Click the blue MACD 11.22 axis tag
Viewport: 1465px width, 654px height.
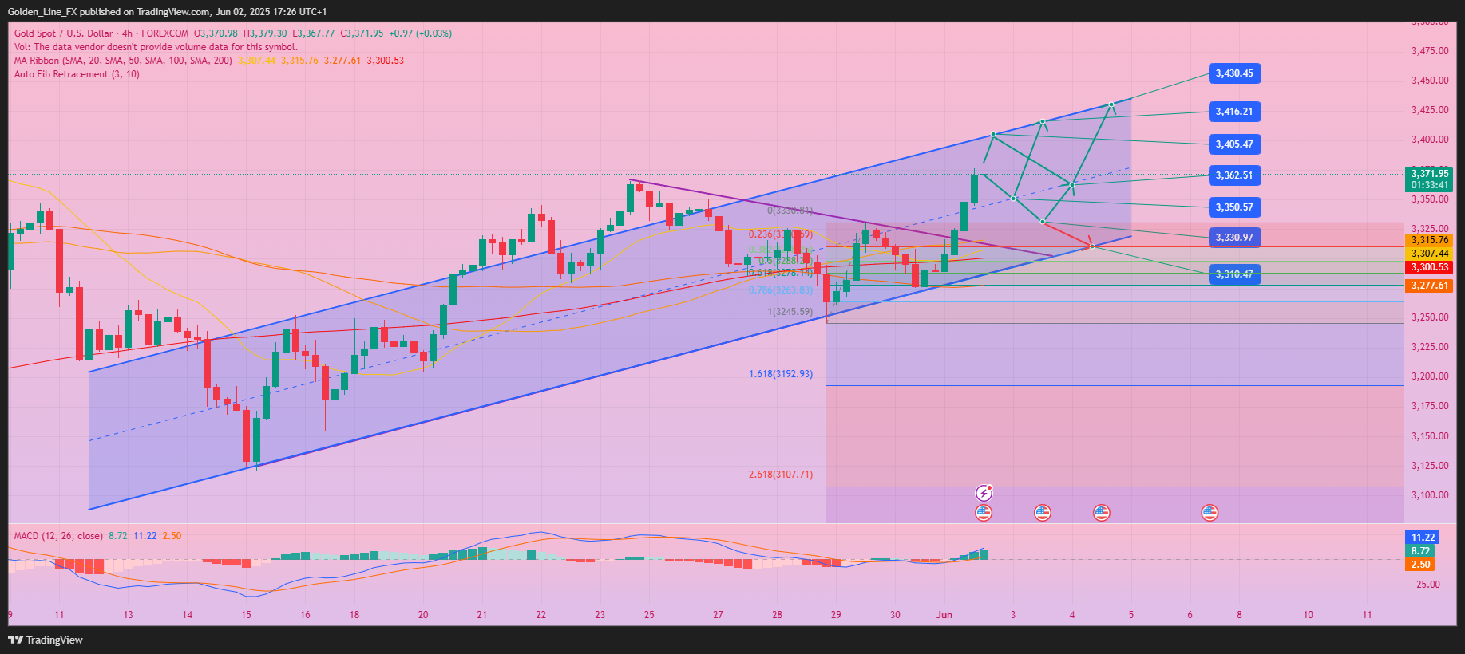pos(1423,538)
